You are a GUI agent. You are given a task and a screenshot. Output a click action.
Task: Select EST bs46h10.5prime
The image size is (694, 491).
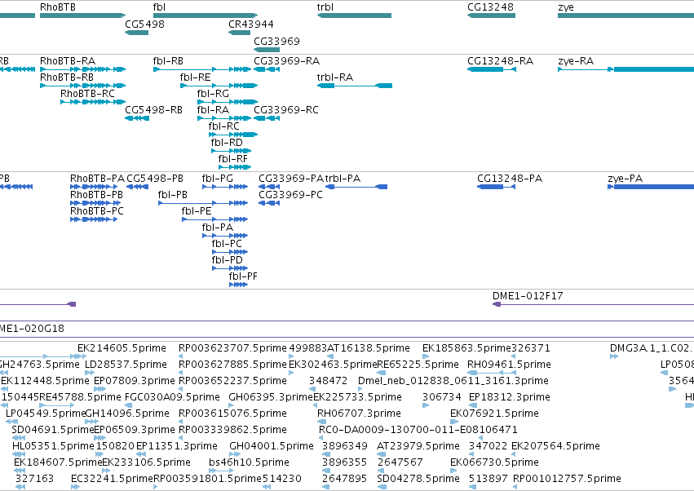(x=249, y=462)
